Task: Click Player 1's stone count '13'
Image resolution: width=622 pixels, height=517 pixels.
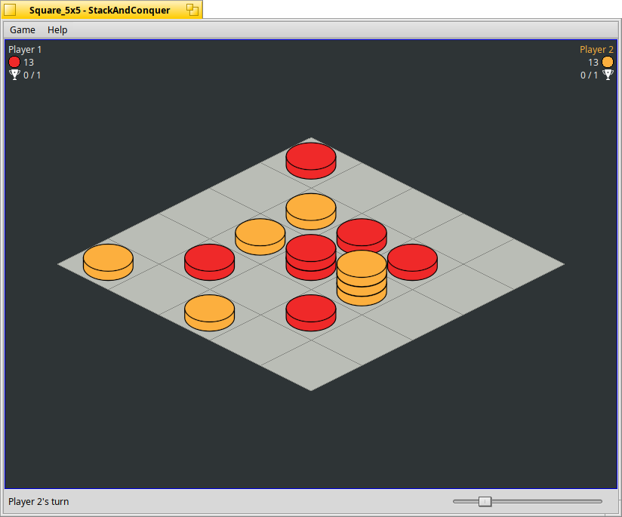Action: [x=29, y=63]
